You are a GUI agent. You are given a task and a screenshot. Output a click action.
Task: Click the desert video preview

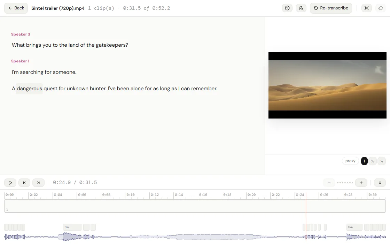click(x=327, y=85)
